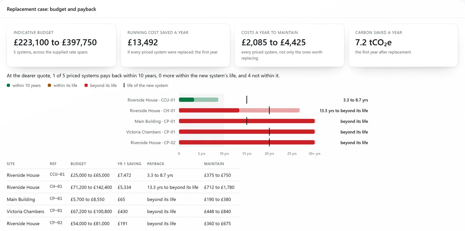Click budget cell '£71,200 to £142,400'
465x231 pixels.
[x=91, y=188]
